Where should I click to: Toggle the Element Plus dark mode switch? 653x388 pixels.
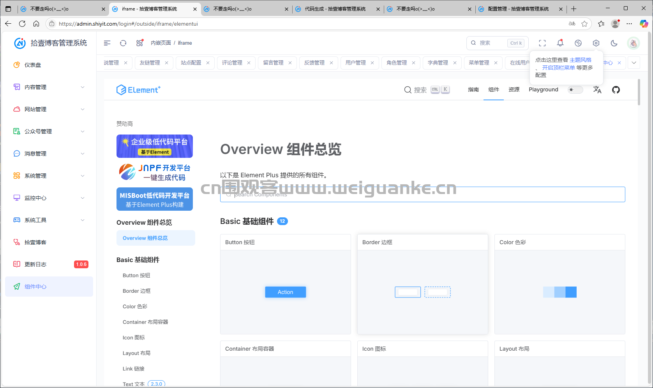pos(575,90)
